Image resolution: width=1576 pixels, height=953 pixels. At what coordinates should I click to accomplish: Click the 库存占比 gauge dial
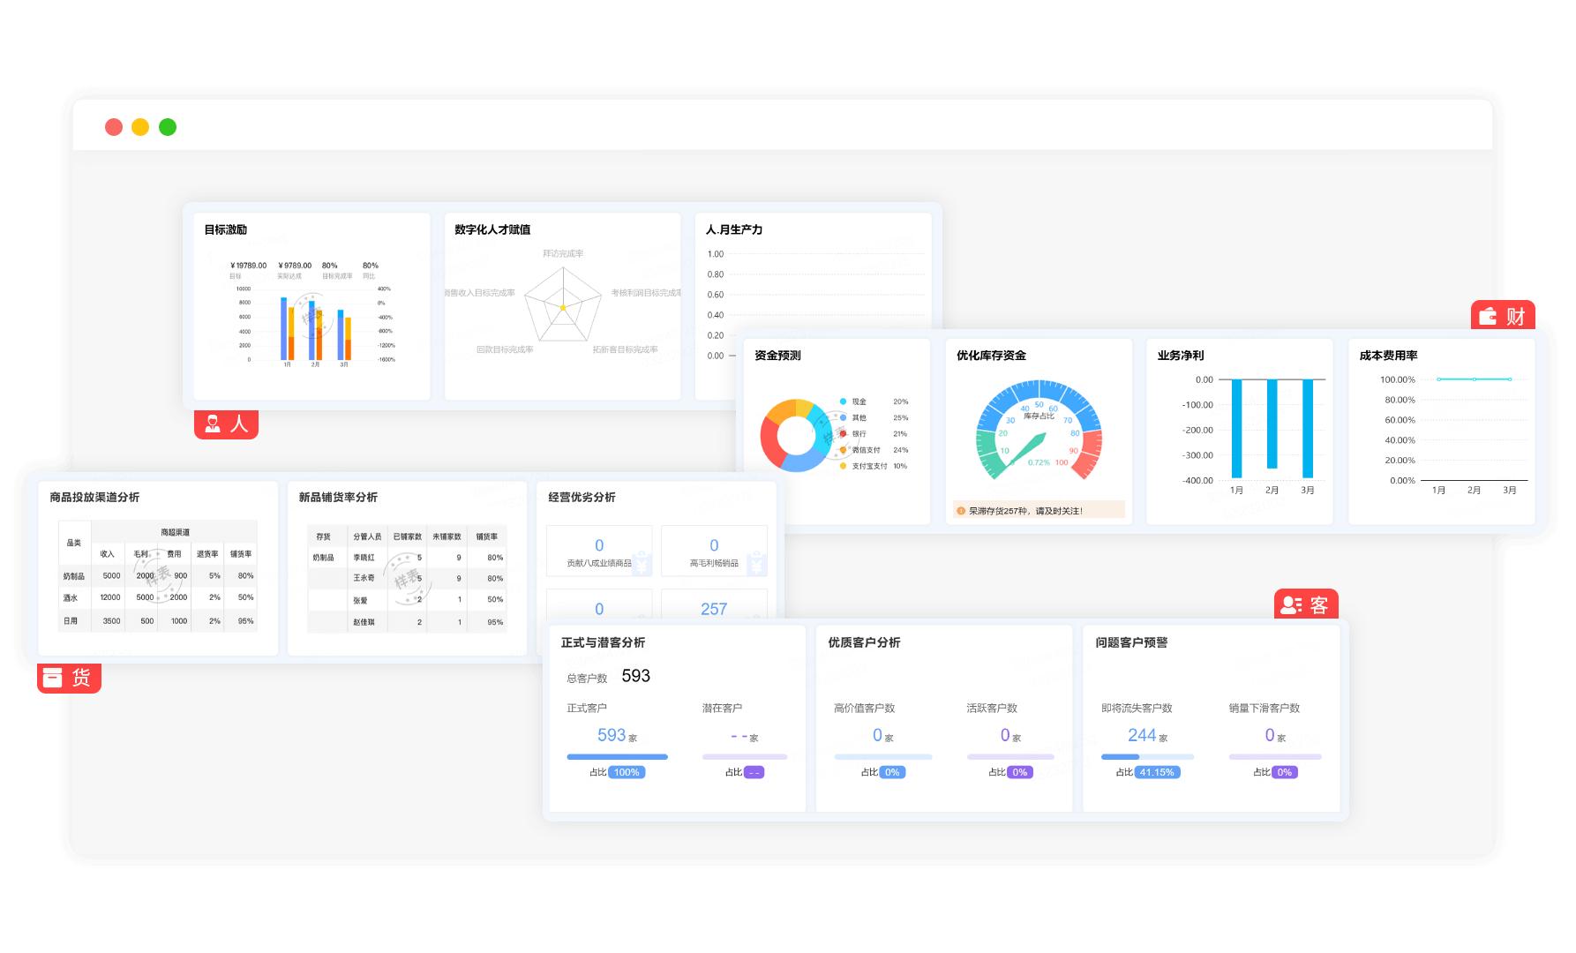tap(1039, 430)
